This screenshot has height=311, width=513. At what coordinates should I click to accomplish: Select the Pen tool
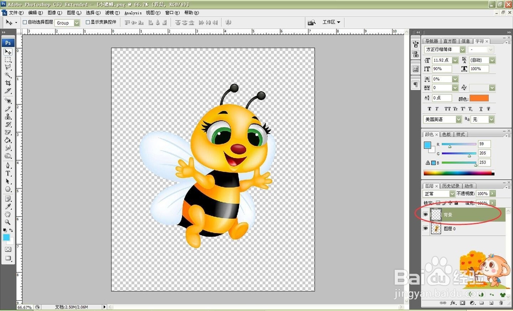[x=8, y=166]
